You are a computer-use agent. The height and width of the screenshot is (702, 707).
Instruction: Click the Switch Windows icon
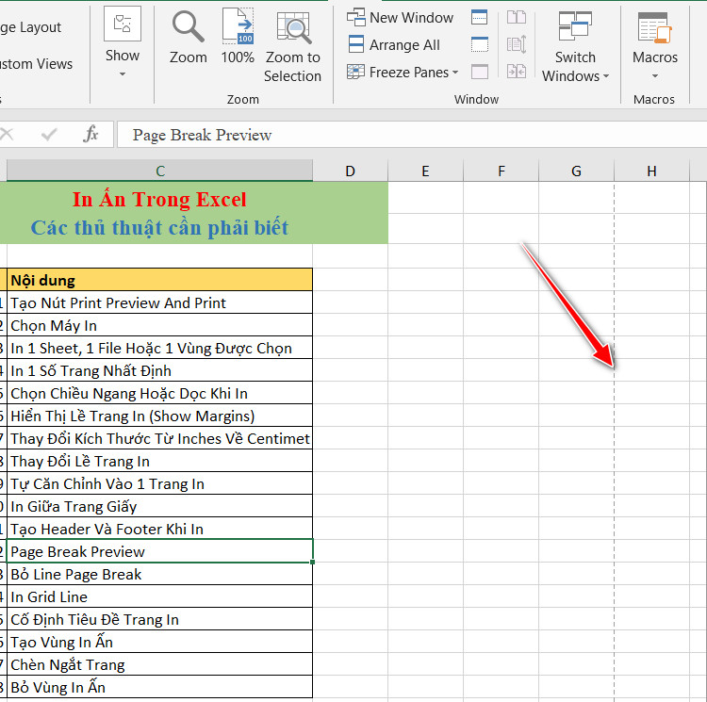(575, 26)
